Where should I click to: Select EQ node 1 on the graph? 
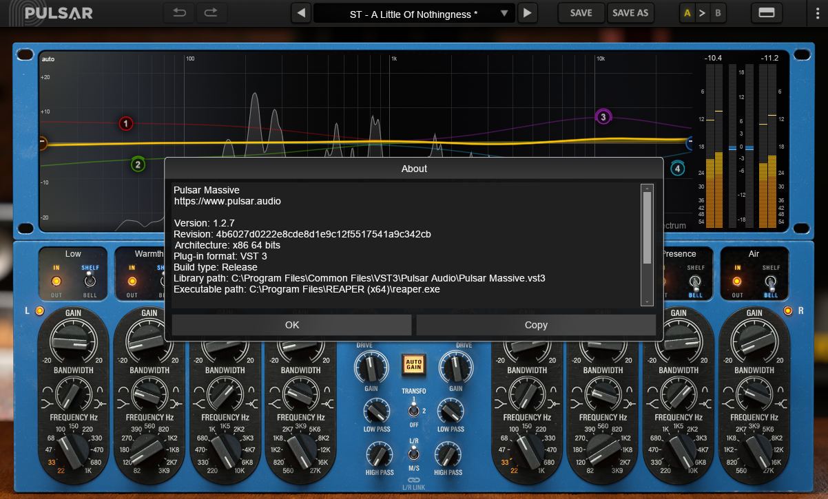click(x=125, y=124)
